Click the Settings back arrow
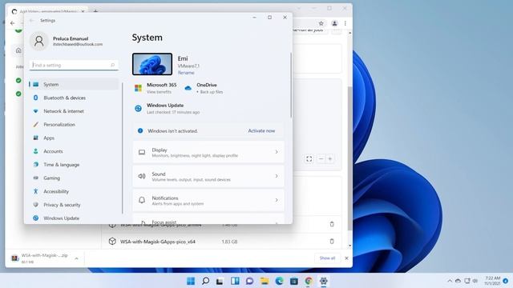Screen dimensions: 513x288 (32, 20)
